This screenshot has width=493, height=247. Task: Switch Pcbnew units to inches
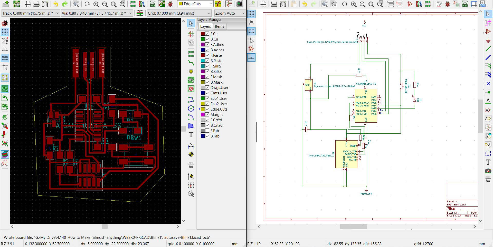tap(5, 49)
